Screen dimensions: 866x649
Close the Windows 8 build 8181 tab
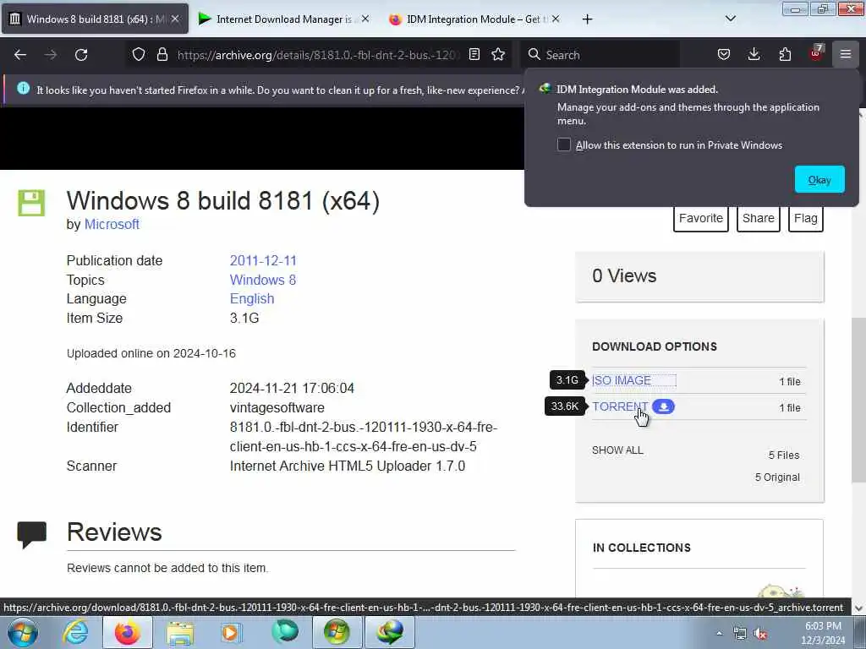pyautogui.click(x=175, y=19)
